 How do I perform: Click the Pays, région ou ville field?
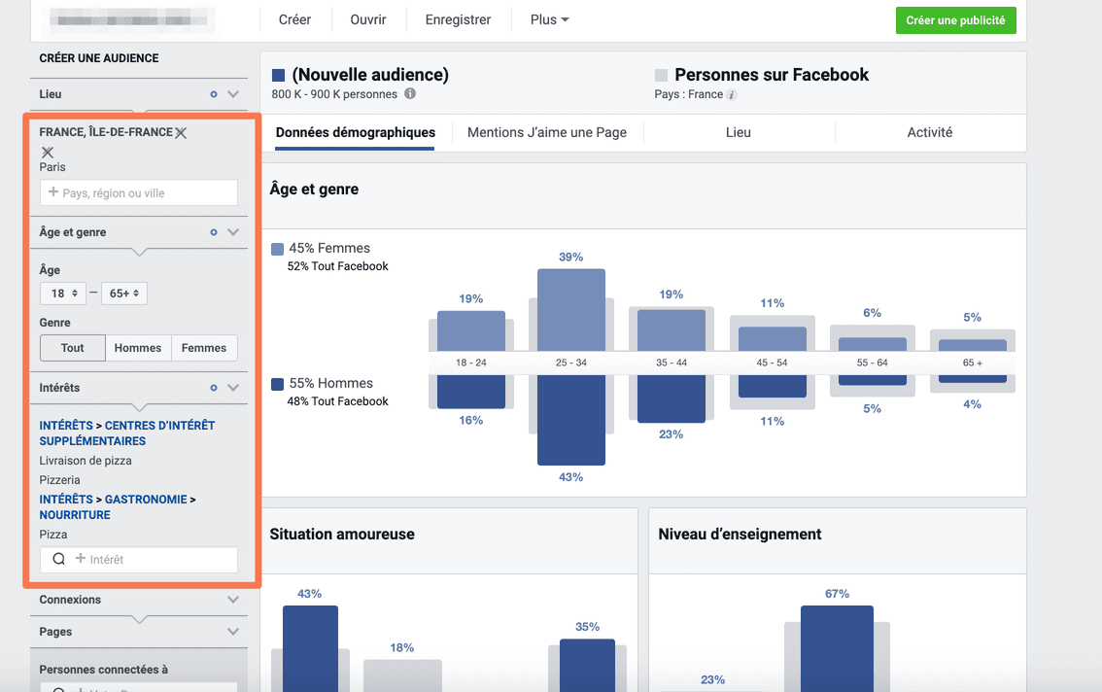tap(139, 193)
